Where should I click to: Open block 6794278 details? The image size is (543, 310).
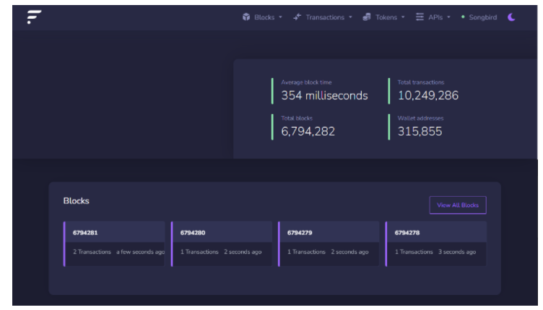click(407, 233)
